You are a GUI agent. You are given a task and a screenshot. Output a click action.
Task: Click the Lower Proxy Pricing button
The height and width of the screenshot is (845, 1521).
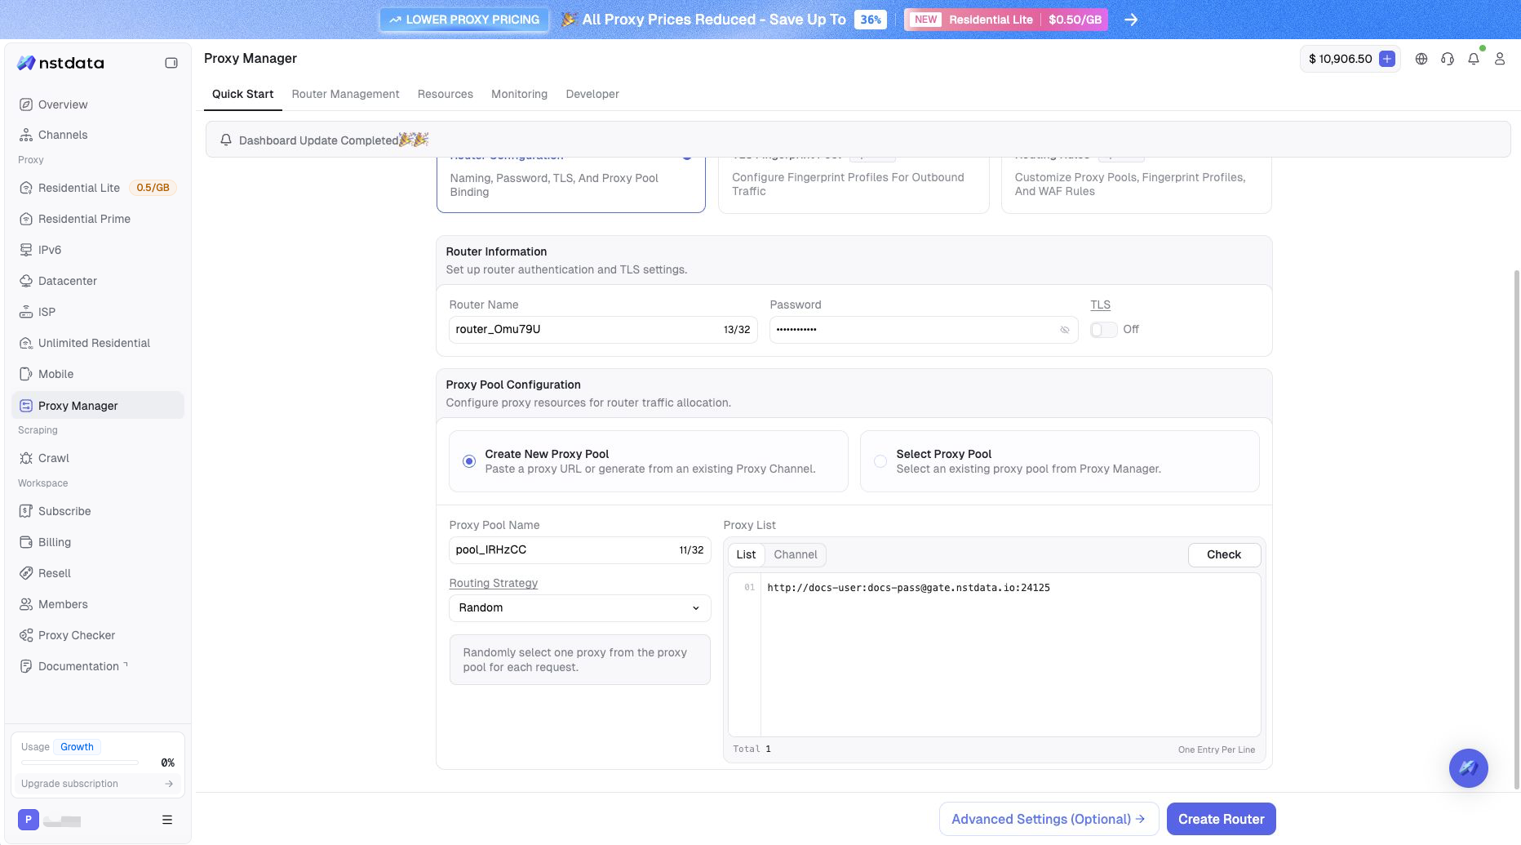click(464, 20)
